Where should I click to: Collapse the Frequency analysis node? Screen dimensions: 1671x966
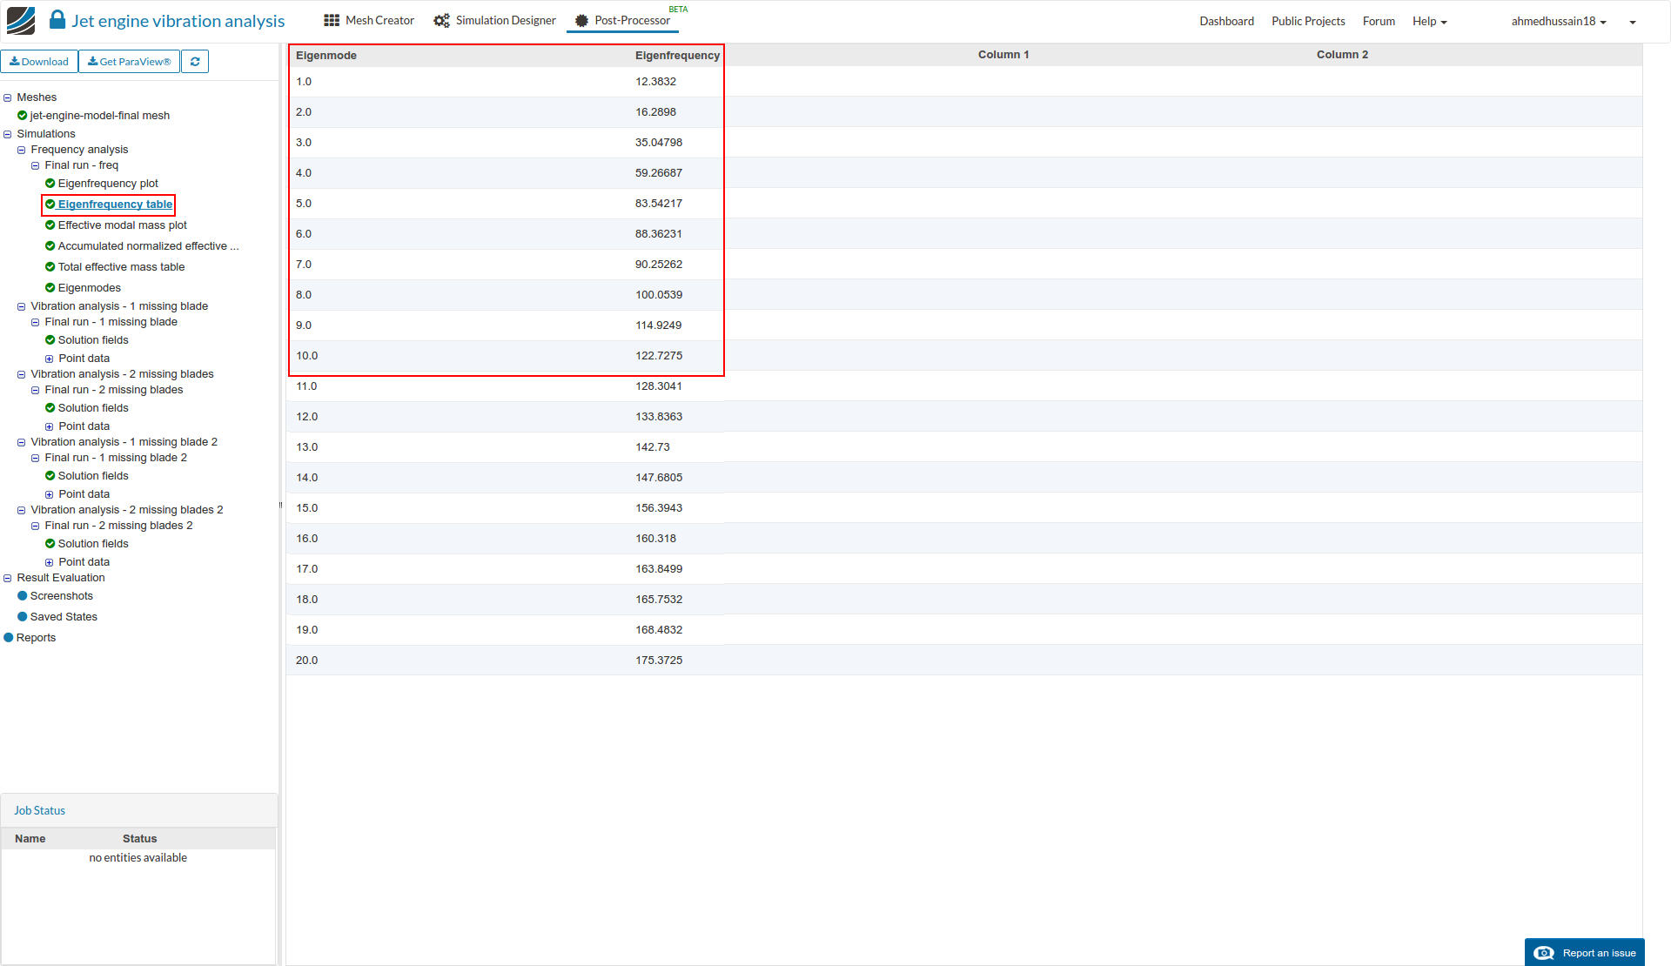click(22, 150)
